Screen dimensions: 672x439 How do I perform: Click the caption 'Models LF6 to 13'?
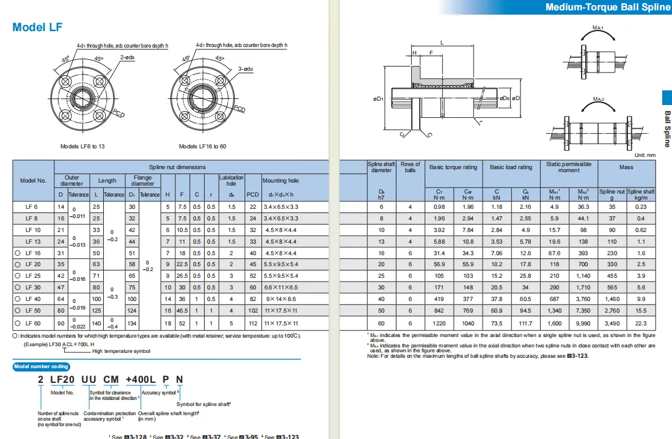pyautogui.click(x=82, y=147)
